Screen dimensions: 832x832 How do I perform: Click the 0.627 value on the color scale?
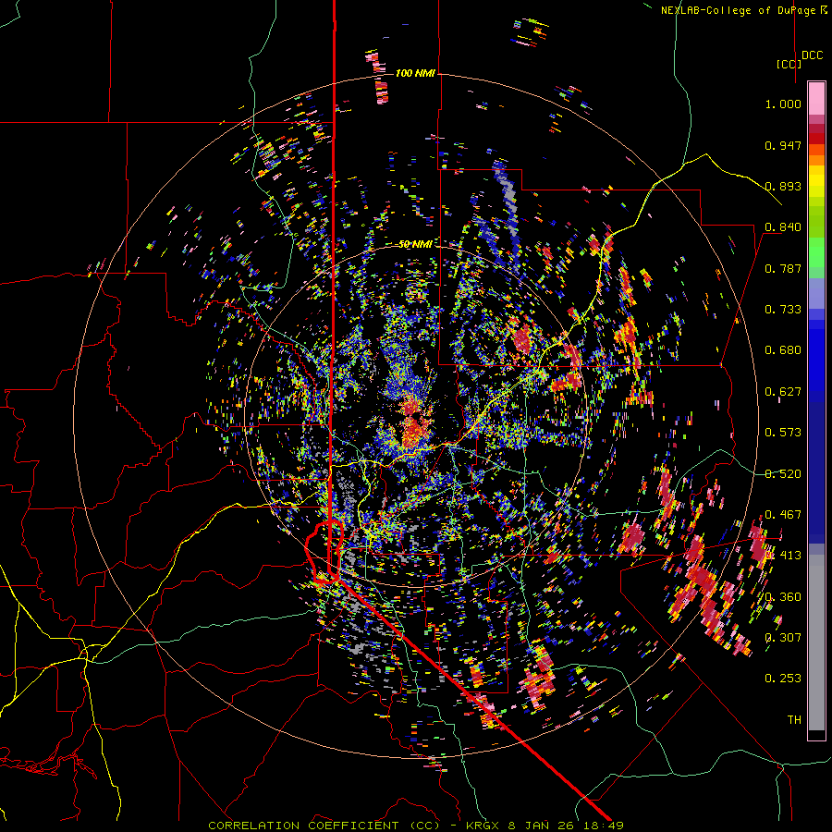[x=783, y=392]
